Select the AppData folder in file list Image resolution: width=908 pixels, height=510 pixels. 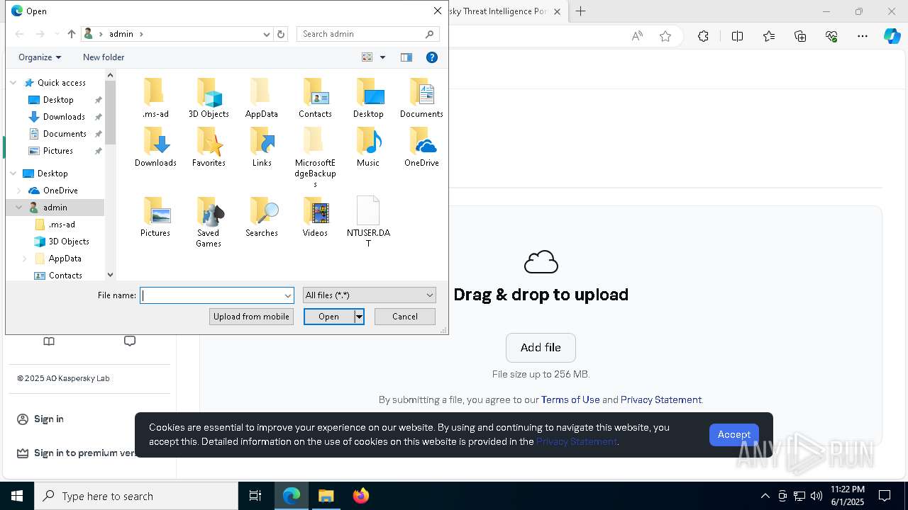(x=261, y=98)
